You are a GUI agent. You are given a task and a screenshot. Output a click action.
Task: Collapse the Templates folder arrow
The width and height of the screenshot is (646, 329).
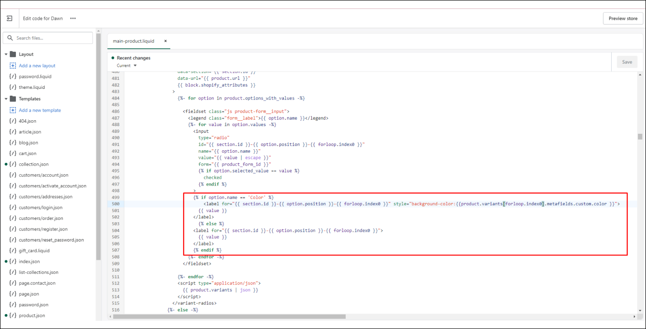coord(6,99)
